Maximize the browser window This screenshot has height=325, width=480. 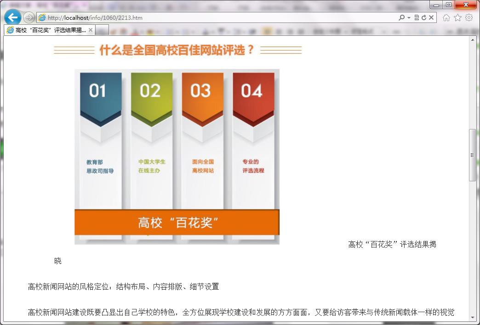click(448, 5)
